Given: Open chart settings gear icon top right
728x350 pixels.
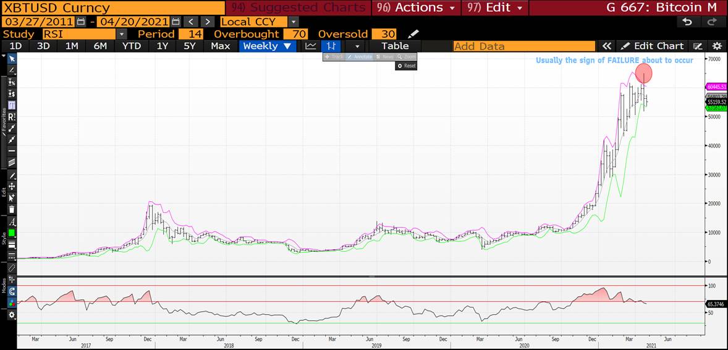Looking at the screenshot, I should (x=717, y=46).
